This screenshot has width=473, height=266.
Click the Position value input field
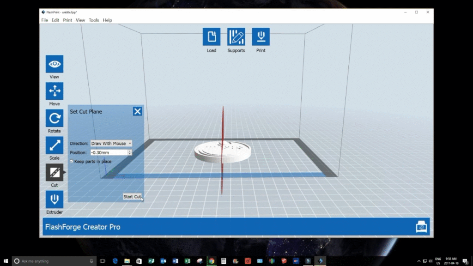[108, 152]
